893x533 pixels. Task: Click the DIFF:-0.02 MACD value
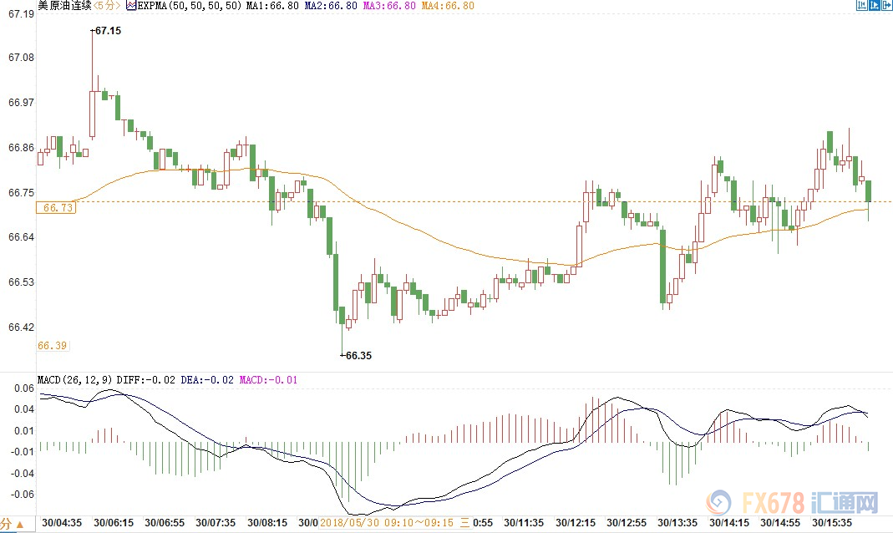[146, 380]
